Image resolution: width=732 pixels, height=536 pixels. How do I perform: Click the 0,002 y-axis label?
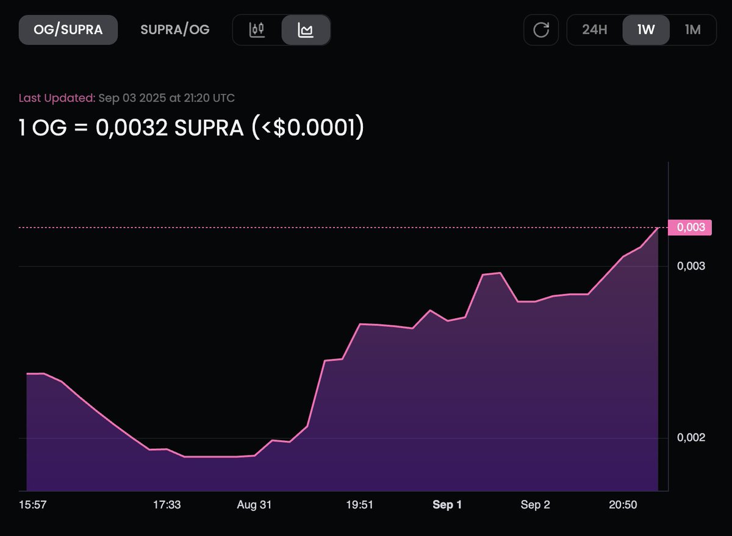(x=691, y=438)
